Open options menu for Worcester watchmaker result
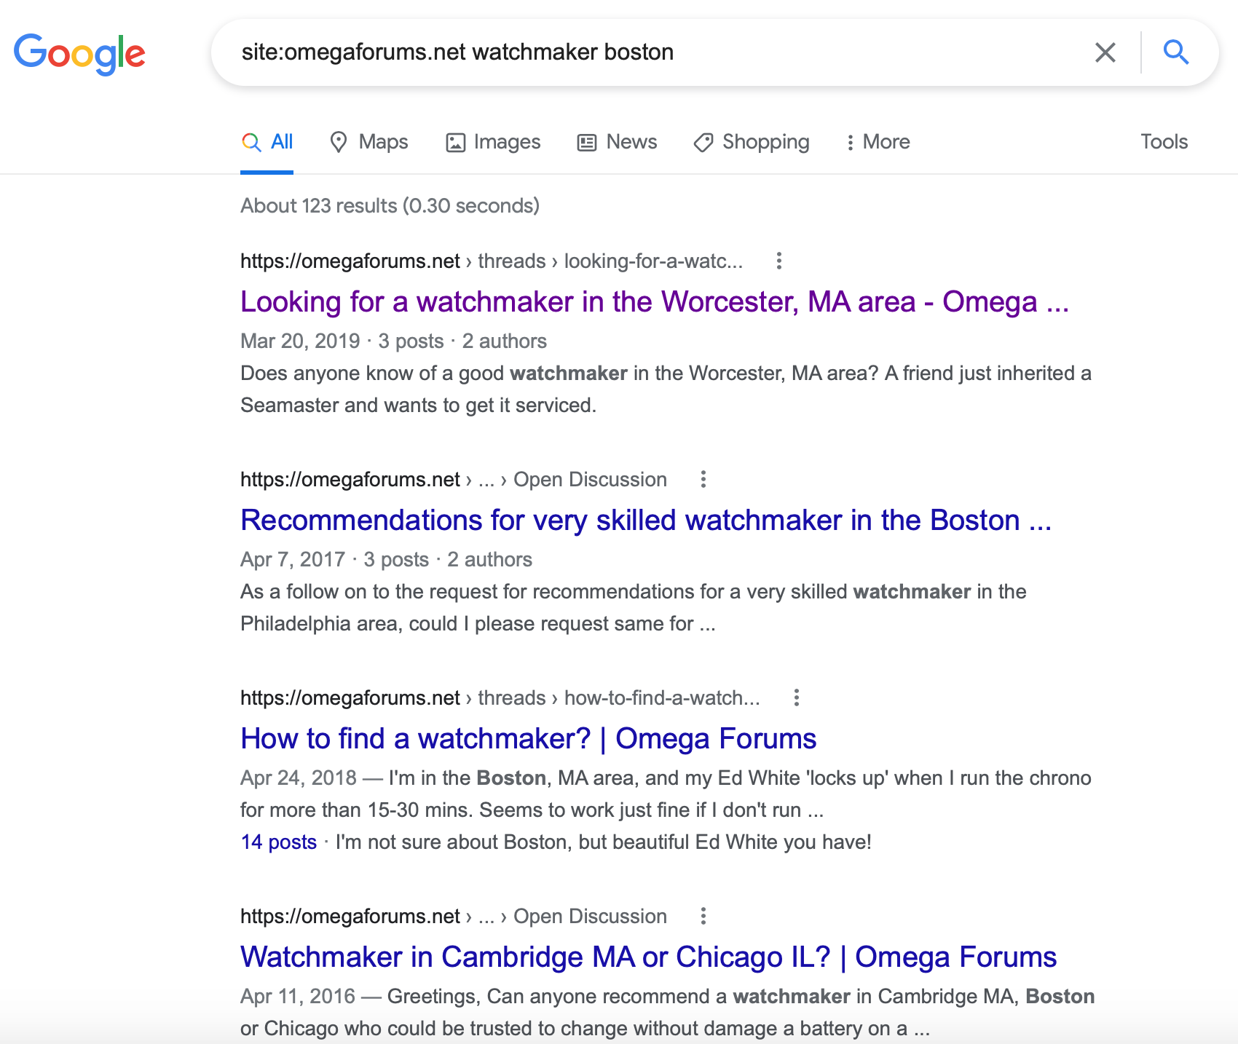The height and width of the screenshot is (1044, 1238). coord(778,261)
